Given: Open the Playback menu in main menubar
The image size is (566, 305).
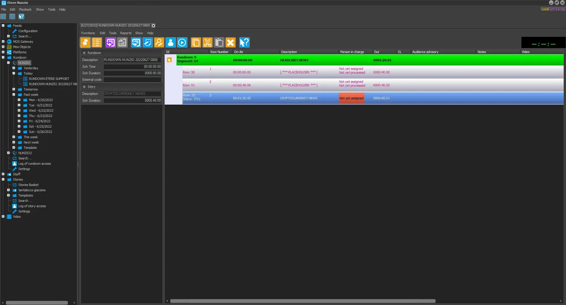Looking at the screenshot, I should pos(25,9).
